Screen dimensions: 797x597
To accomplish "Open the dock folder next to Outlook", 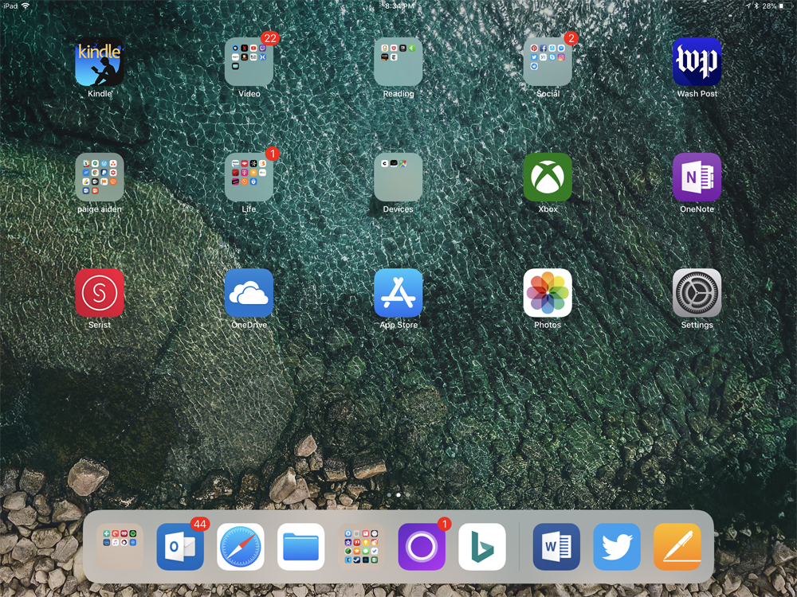I will (120, 547).
